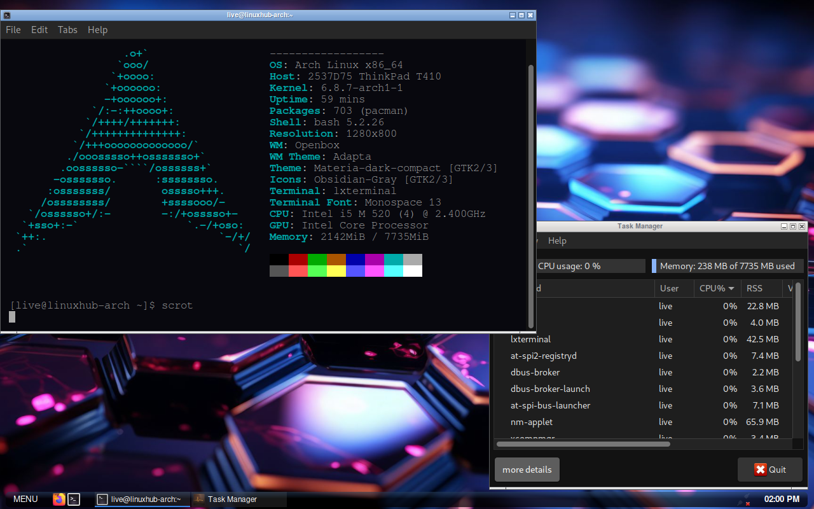
Task: Open the Task Manager Help menu
Action: click(557, 241)
